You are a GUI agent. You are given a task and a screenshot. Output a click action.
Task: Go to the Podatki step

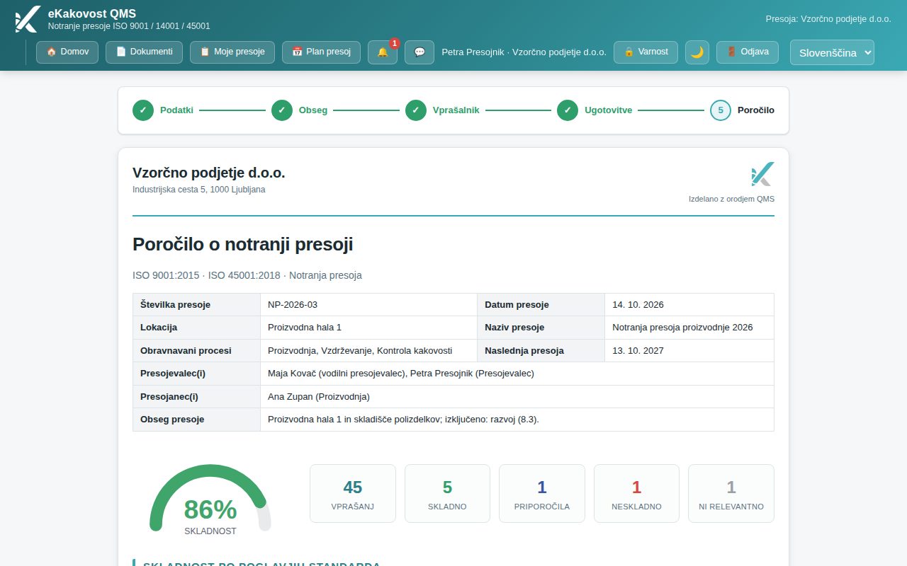163,110
